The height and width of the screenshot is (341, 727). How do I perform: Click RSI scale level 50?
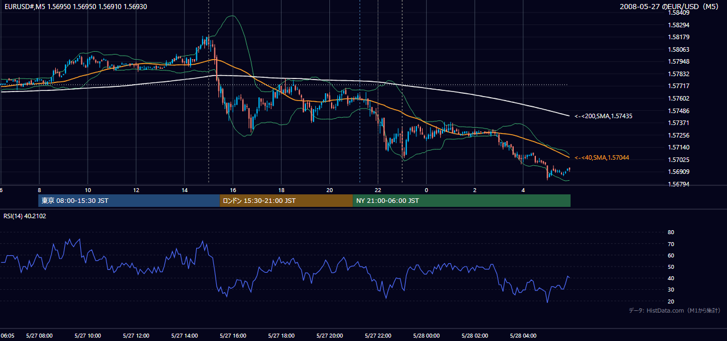pos(671,267)
